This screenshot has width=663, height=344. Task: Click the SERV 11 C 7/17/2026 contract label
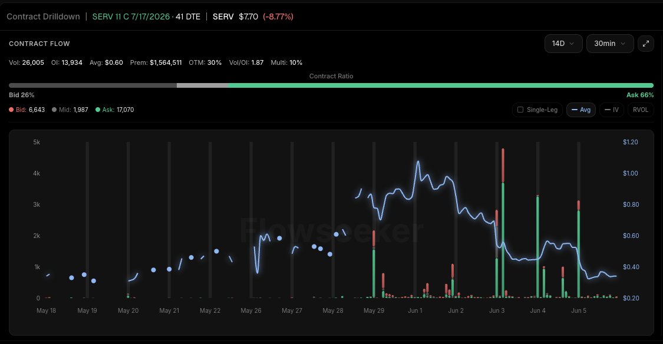[131, 16]
